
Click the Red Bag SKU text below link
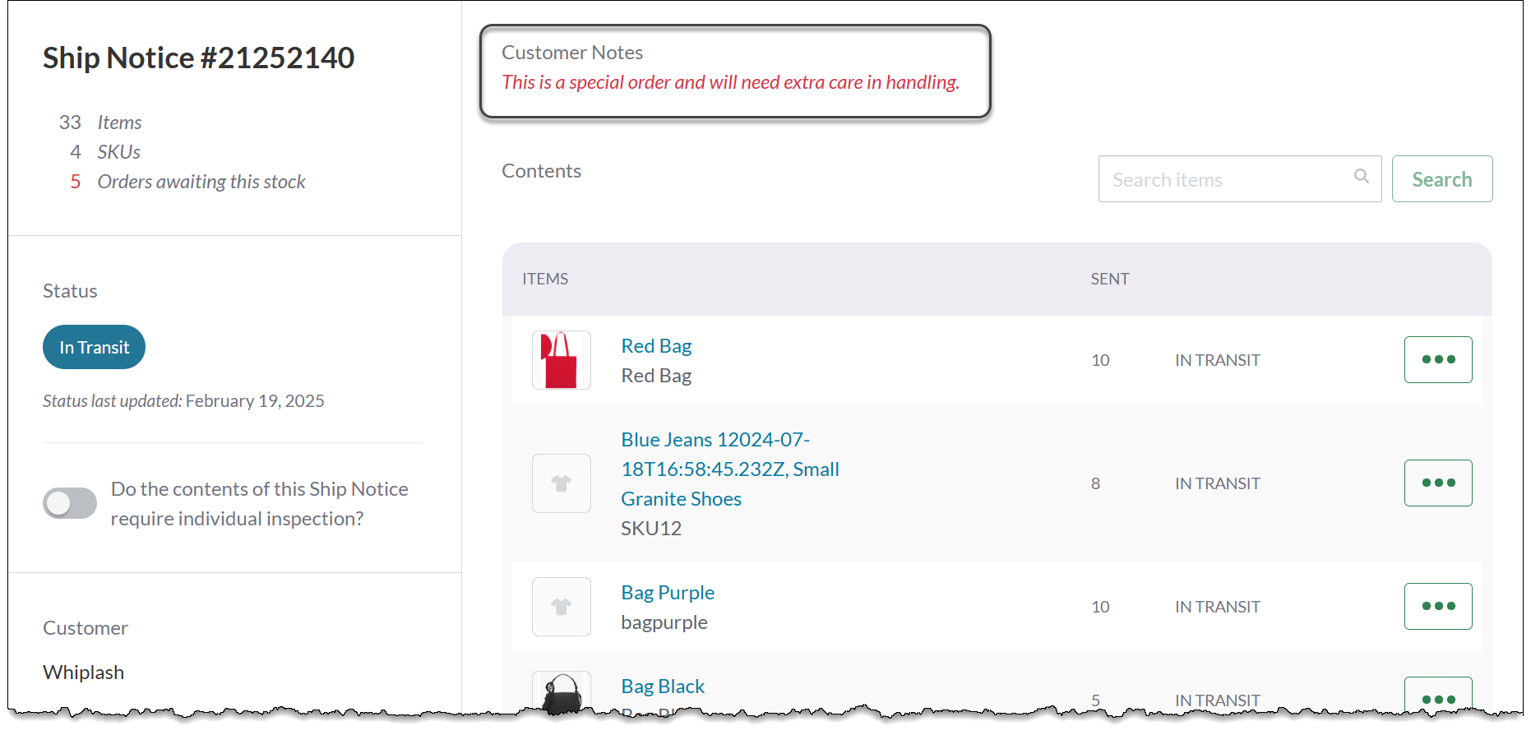656,376
